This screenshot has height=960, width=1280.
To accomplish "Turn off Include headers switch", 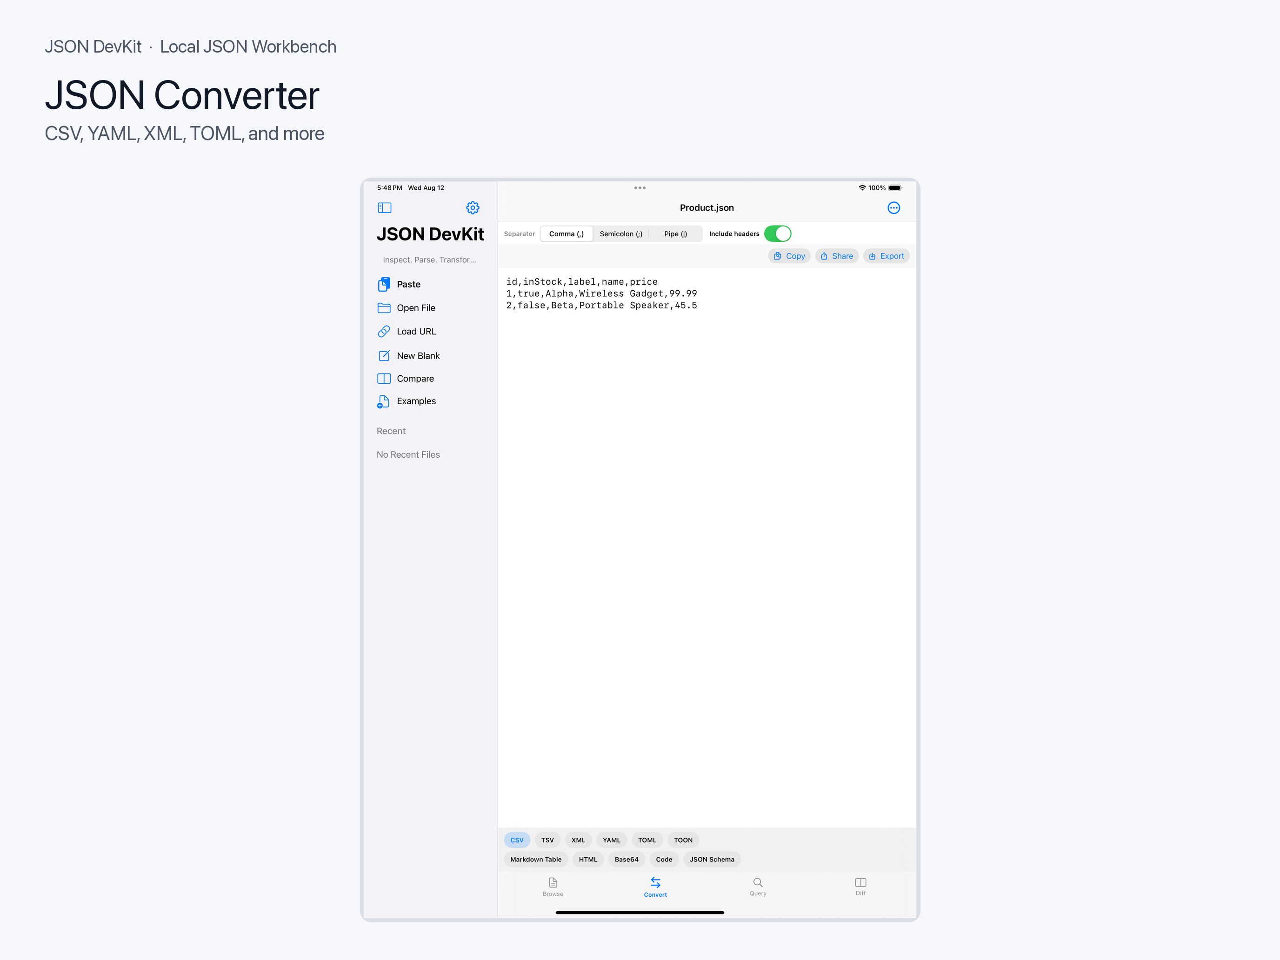I will [x=777, y=234].
